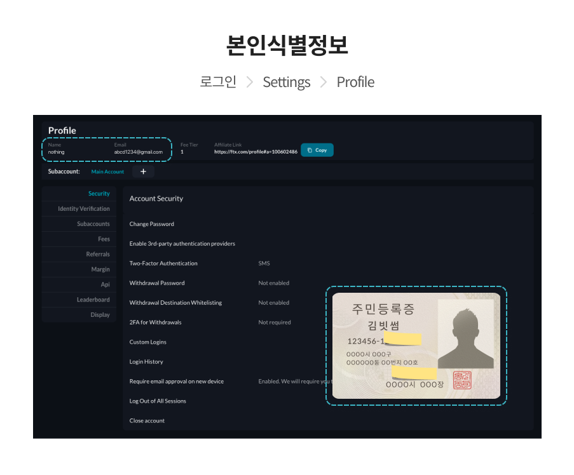Select the Leaderboard sidebar item

click(79, 300)
